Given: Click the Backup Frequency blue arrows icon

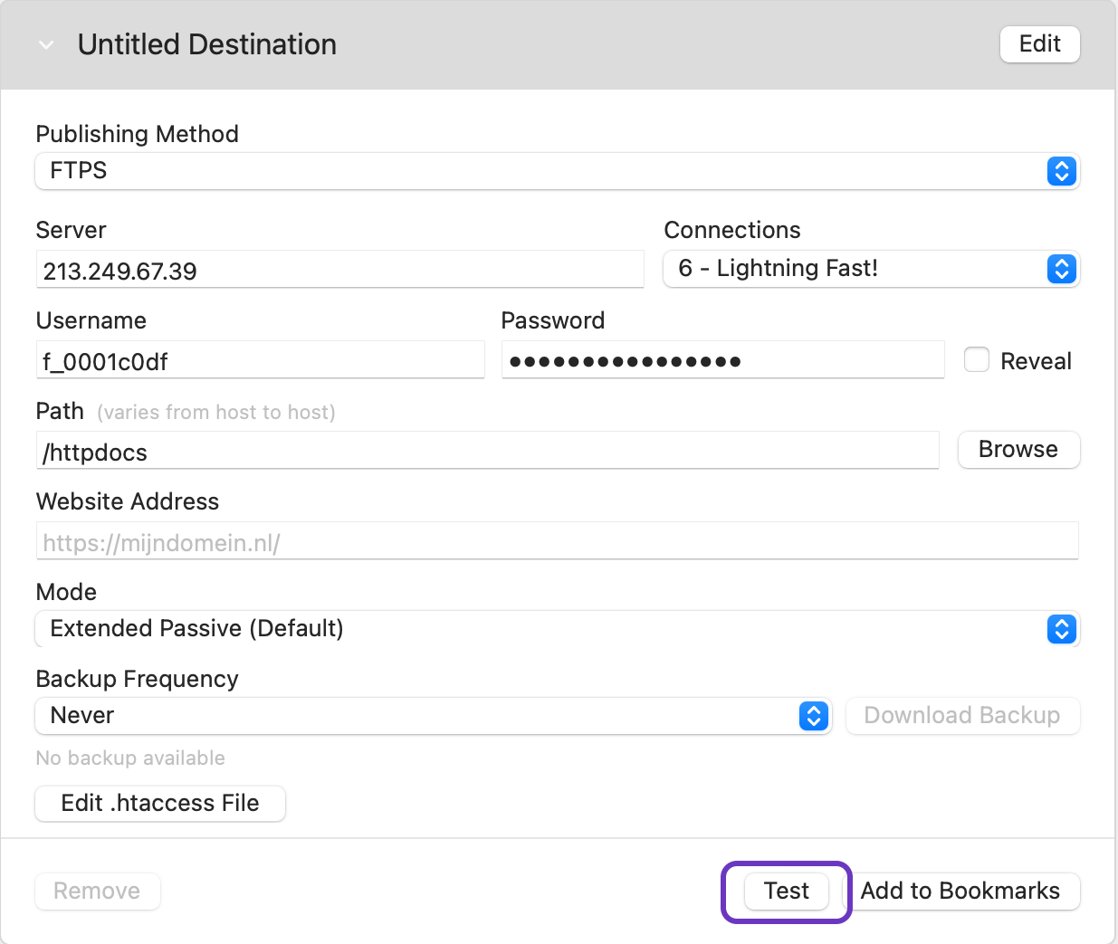Looking at the screenshot, I should [x=814, y=716].
